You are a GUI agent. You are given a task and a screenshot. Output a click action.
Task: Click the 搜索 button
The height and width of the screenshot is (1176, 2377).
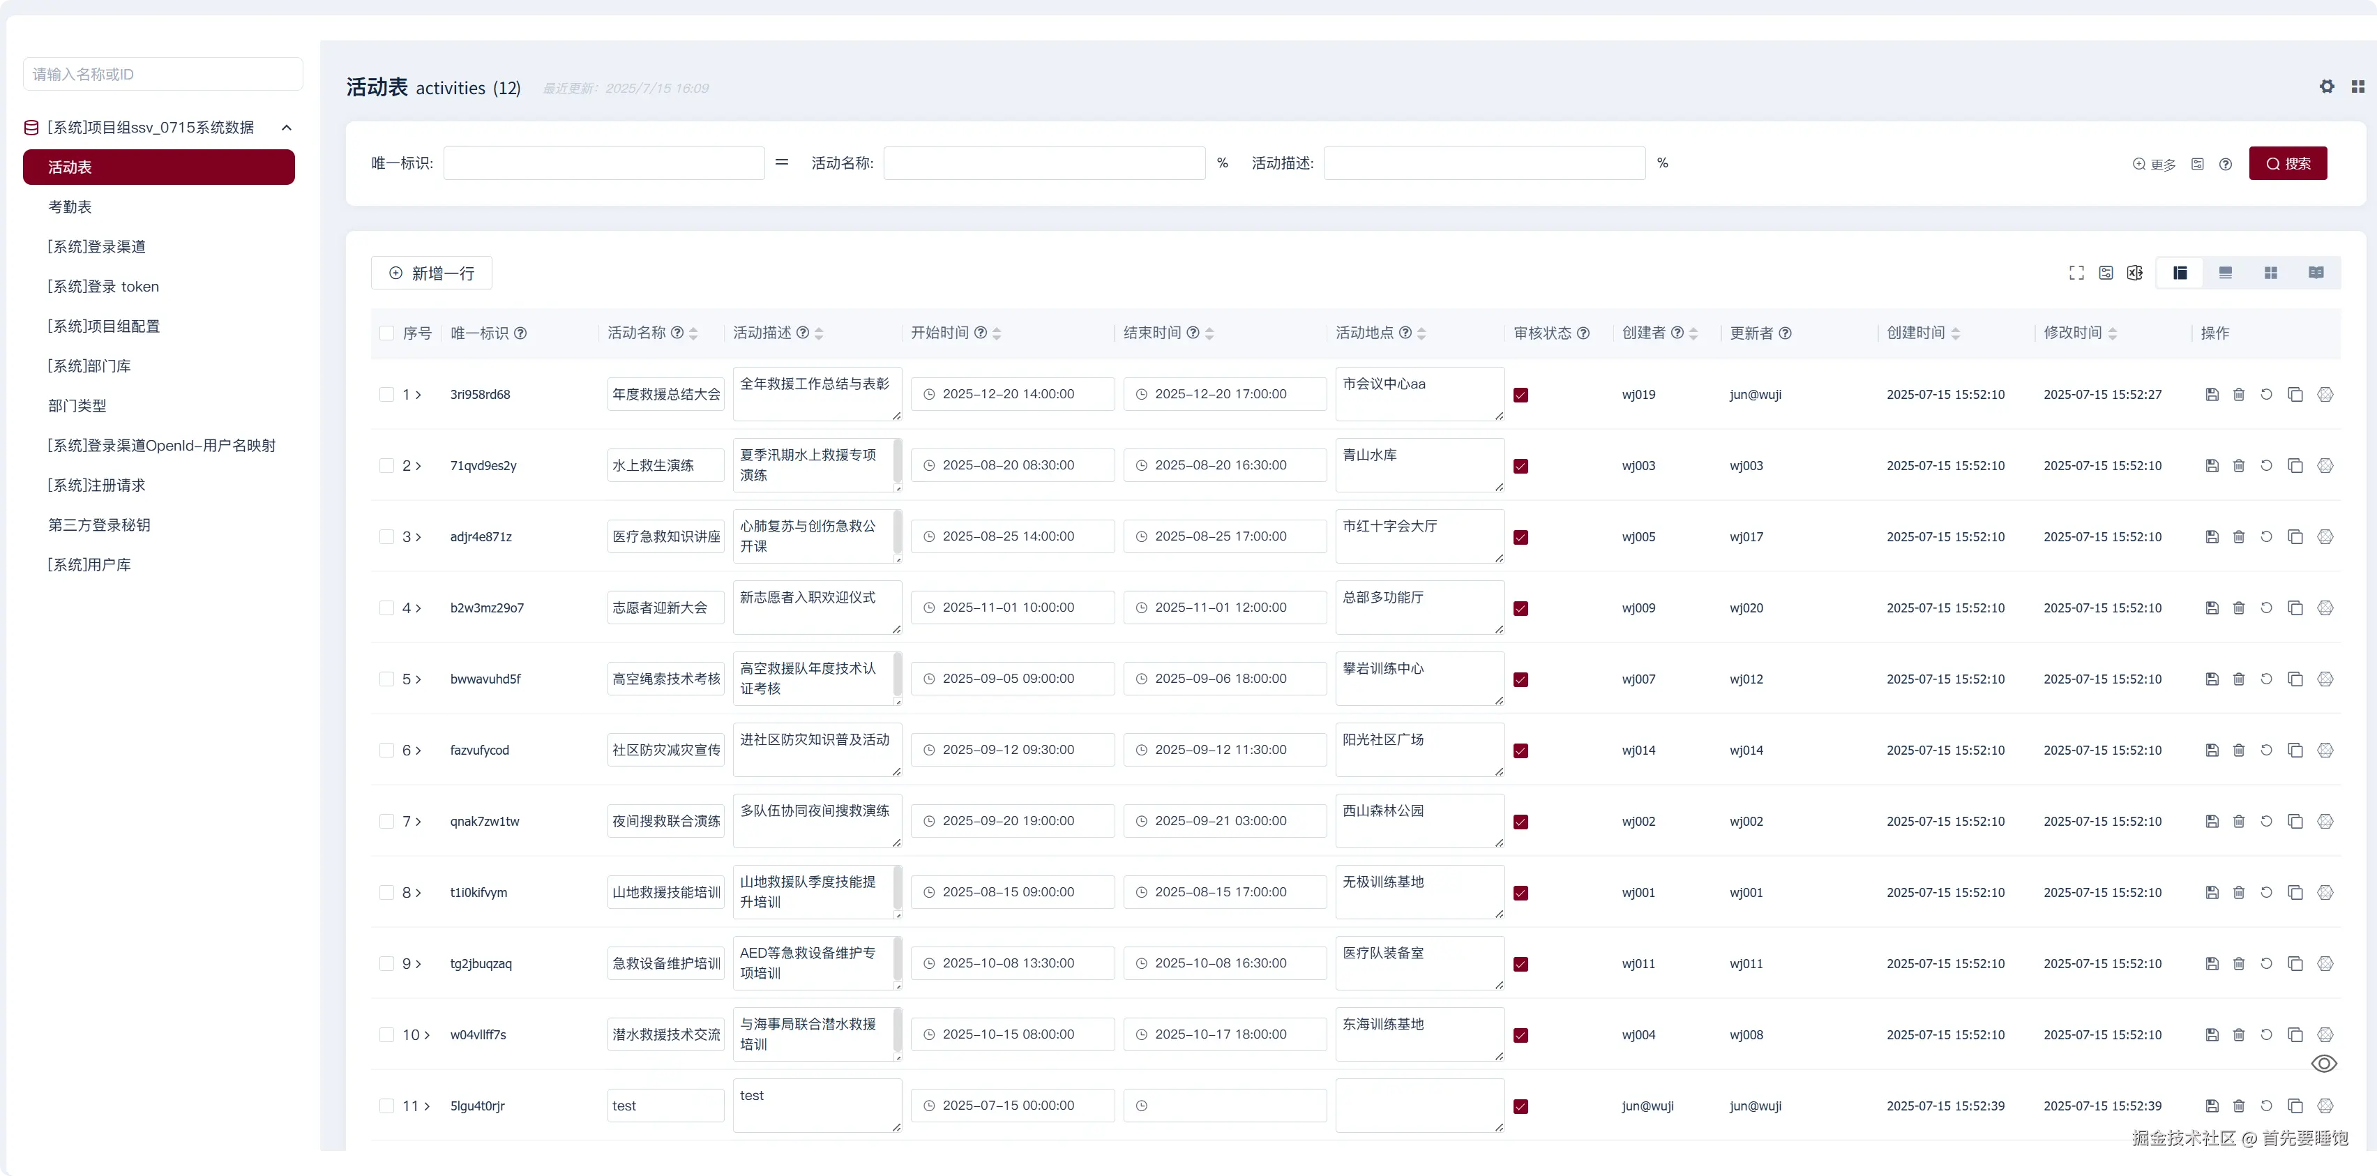coord(2288,163)
